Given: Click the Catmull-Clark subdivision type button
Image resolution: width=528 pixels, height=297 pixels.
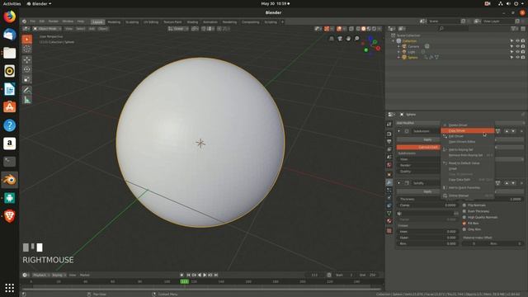Looking at the screenshot, I should [418, 147].
